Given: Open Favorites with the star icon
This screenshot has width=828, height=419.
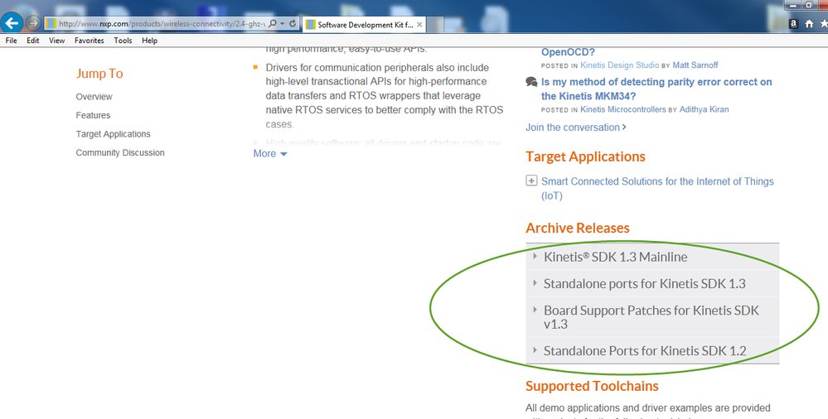Looking at the screenshot, I should click(824, 24).
